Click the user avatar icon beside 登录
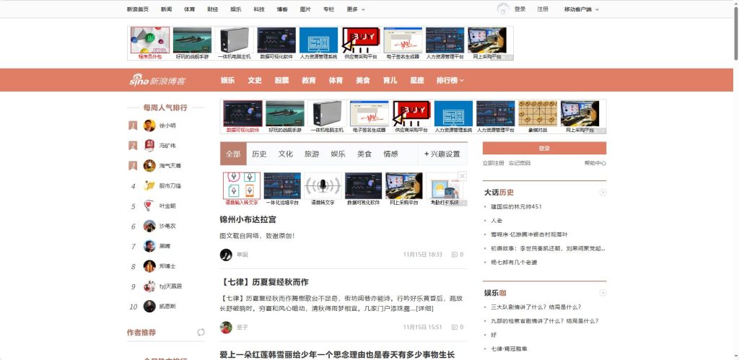The image size is (739, 360). tap(503, 9)
